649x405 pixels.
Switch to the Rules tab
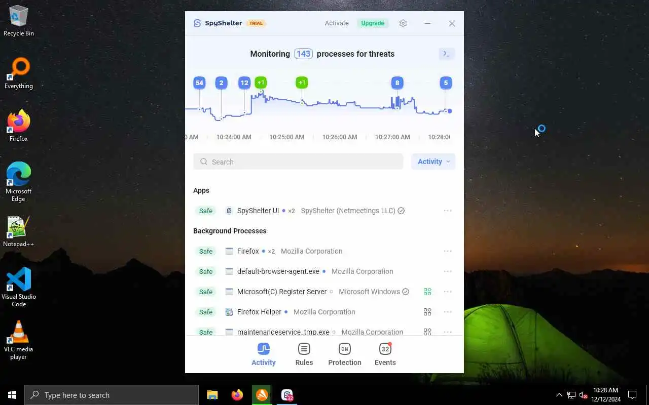[304, 354]
